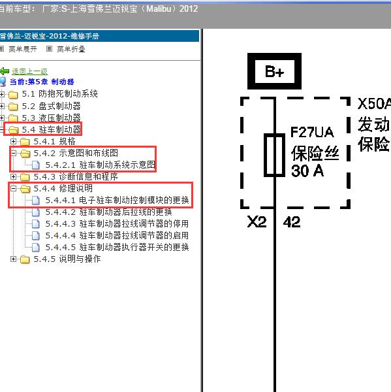The width and height of the screenshot is (391, 392).
Task: Click 菜单展开 to expand the menu
Action: [22, 49]
